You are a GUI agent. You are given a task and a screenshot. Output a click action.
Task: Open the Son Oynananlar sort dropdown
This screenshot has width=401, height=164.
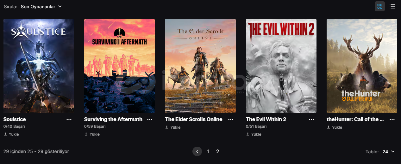[41, 6]
